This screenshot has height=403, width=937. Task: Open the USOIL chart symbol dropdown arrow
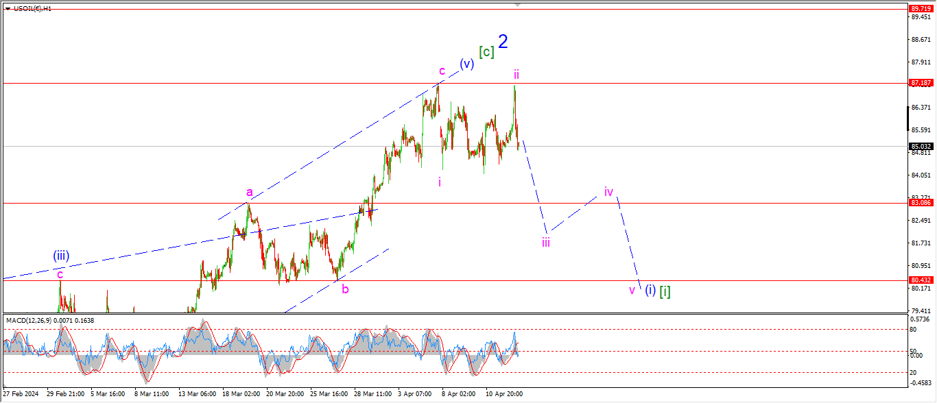point(8,9)
